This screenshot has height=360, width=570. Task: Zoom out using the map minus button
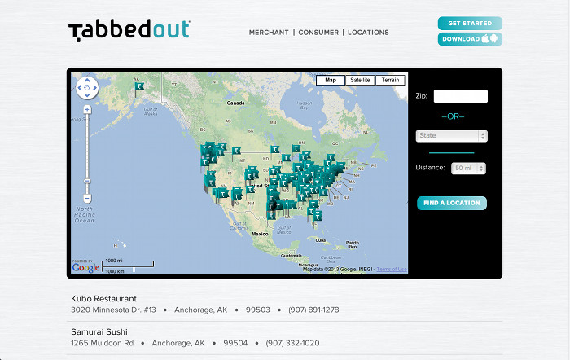tap(87, 198)
